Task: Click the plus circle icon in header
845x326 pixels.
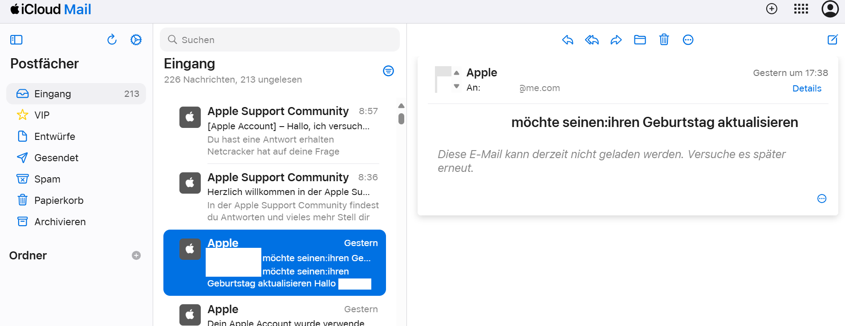Action: coord(772,9)
